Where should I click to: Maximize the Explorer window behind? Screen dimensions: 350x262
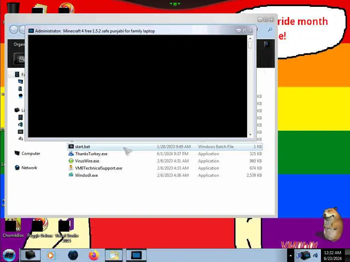[x=266, y=19]
